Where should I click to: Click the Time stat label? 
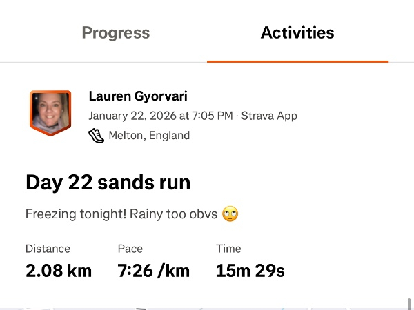pos(228,249)
